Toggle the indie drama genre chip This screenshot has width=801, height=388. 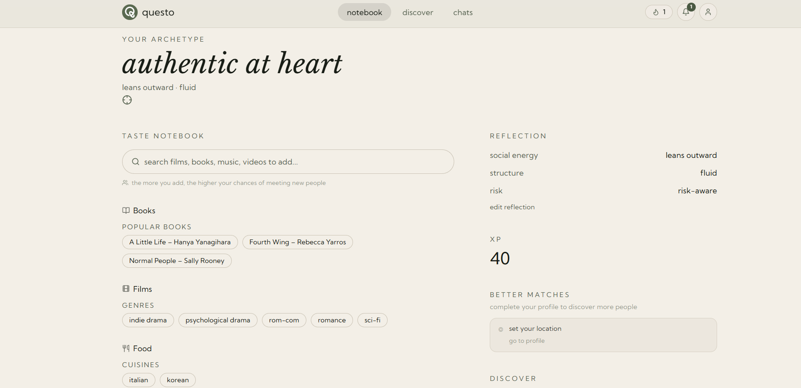[x=148, y=320]
